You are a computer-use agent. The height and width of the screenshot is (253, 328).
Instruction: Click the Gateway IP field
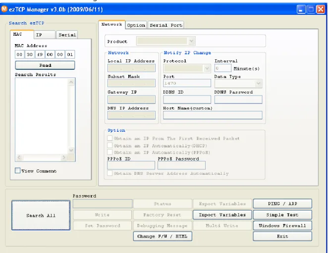pos(131,100)
